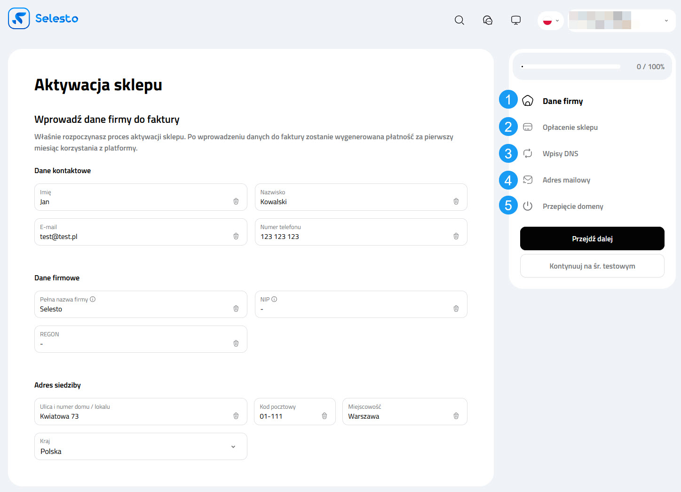
Task: Clear the Nazwisko field with trash icon
Action: tap(456, 201)
